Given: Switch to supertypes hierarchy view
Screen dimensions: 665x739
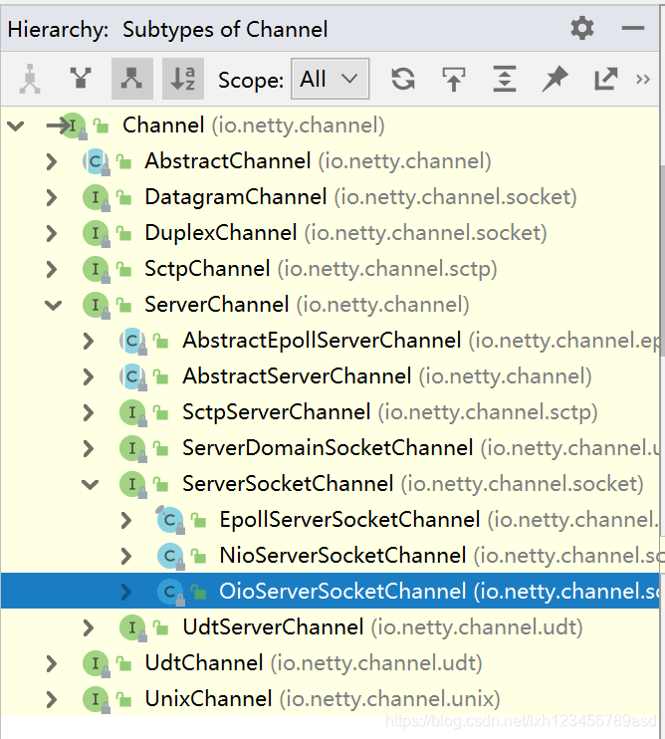Looking at the screenshot, I should (81, 79).
